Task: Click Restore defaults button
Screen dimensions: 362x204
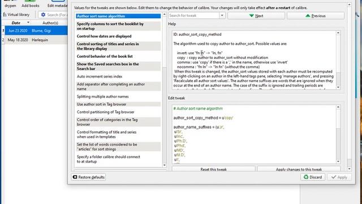Action: pos(89,177)
